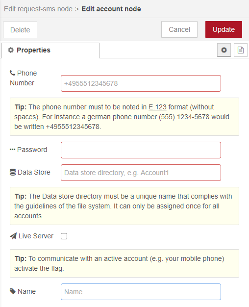Go back to Edit request-sms node breadcrumb
Image resolution: width=249 pixels, height=307 pixels.
(38, 9)
